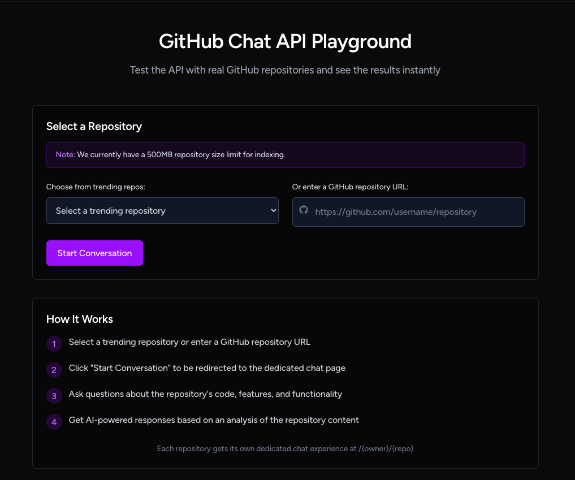Click the GitHub repository URL input field
The image size is (575, 480).
point(408,212)
